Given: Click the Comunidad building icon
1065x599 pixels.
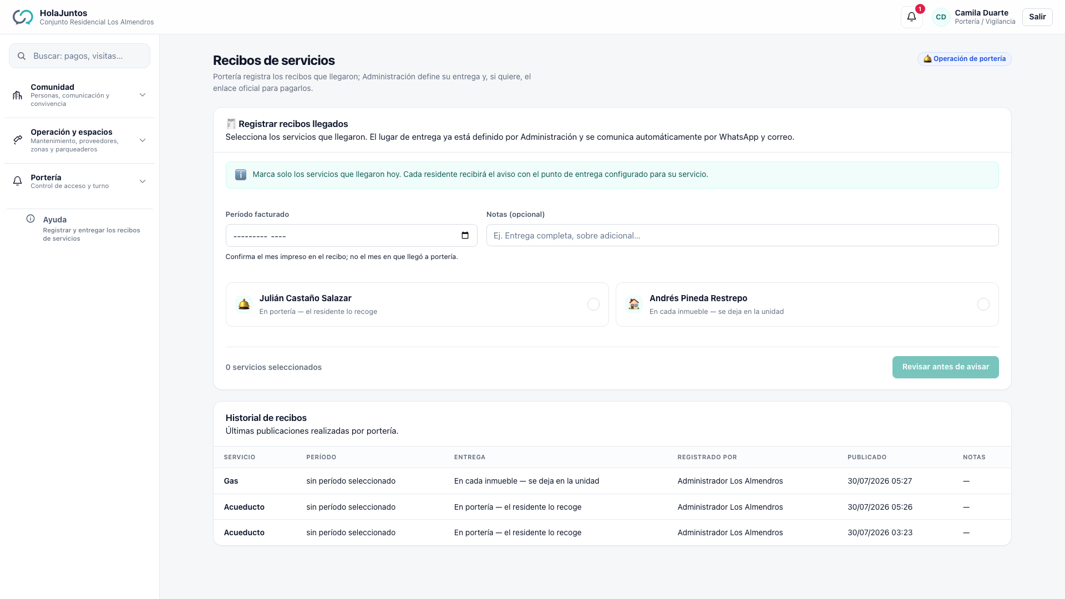Looking at the screenshot, I should click(x=18, y=95).
